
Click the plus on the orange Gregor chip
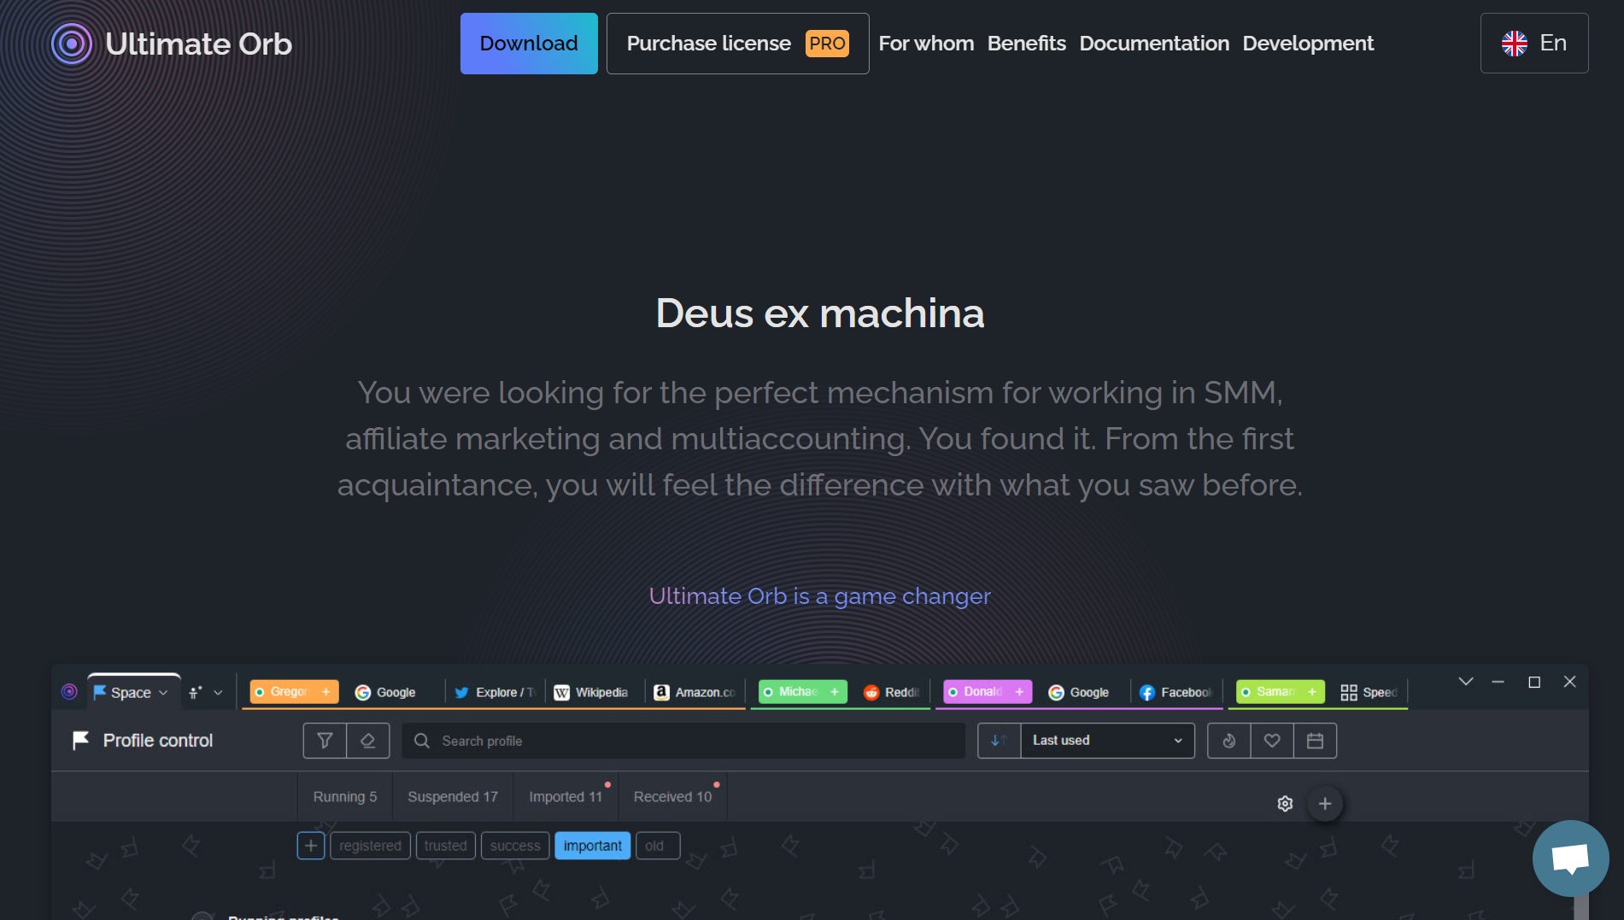325,692
